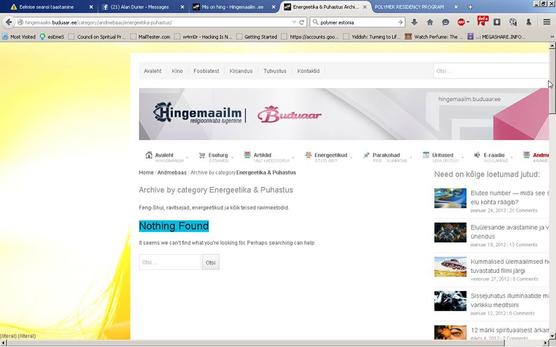Expand the Artiklid menu dropdown
Viewport: 556px width, 347px height.
coord(293,157)
